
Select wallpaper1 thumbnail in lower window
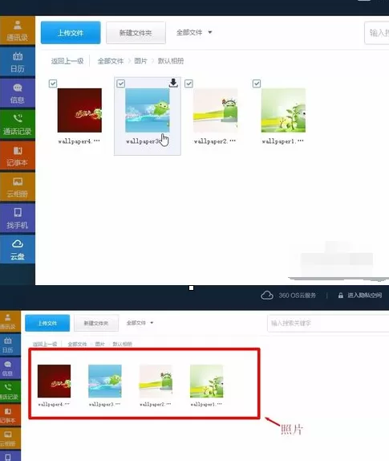point(206,381)
